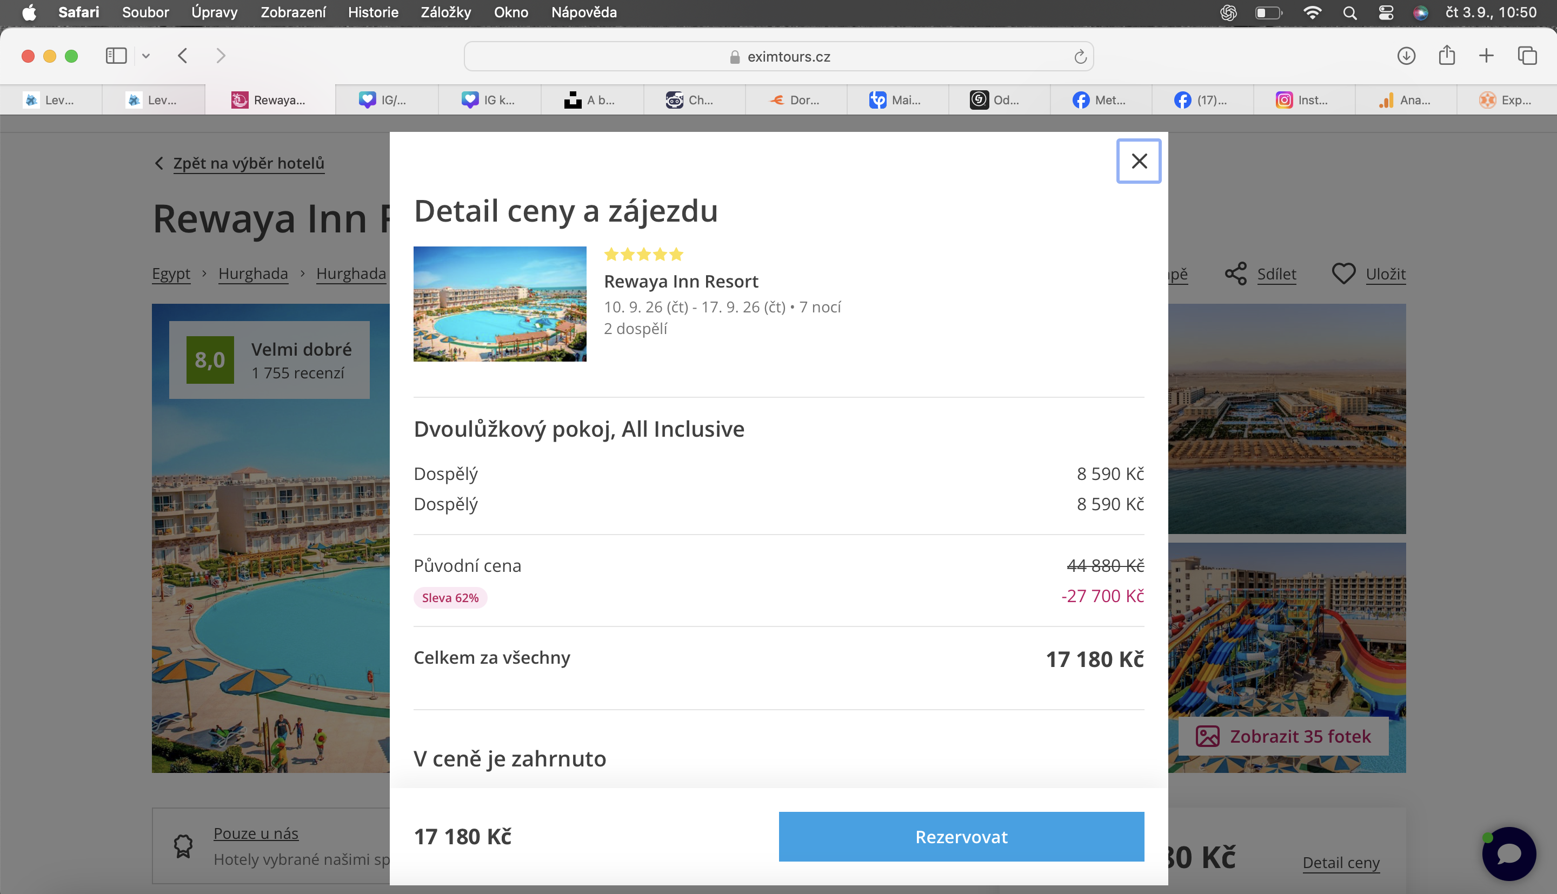Click the Rewaya Inn Resort thumbnail image

(500, 304)
